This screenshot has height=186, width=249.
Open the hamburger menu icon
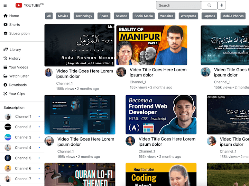[x=5, y=6]
